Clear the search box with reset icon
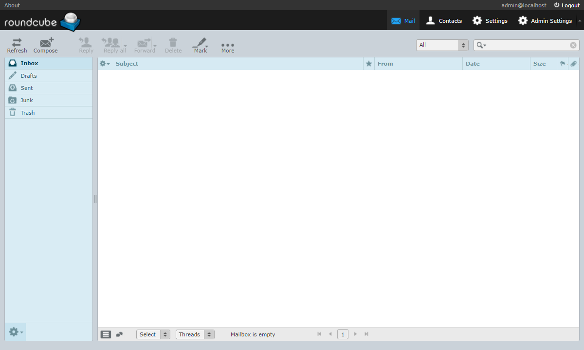The height and width of the screenshot is (350, 584). (x=573, y=45)
